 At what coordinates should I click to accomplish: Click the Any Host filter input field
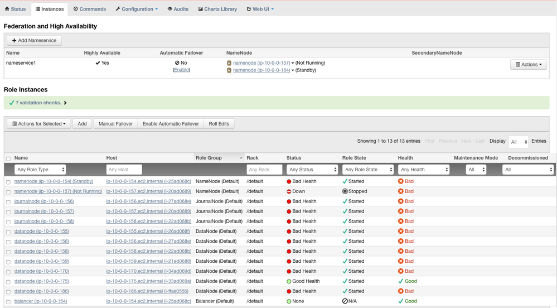click(124, 170)
